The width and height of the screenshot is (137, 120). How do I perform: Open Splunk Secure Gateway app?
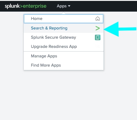click(64, 37)
